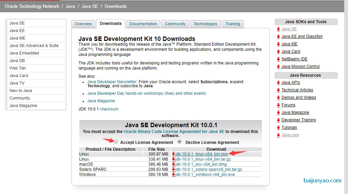This screenshot has width=348, height=194.
Task: Open Java SE Advanced & Suite sidebar item
Action: click(x=36, y=46)
